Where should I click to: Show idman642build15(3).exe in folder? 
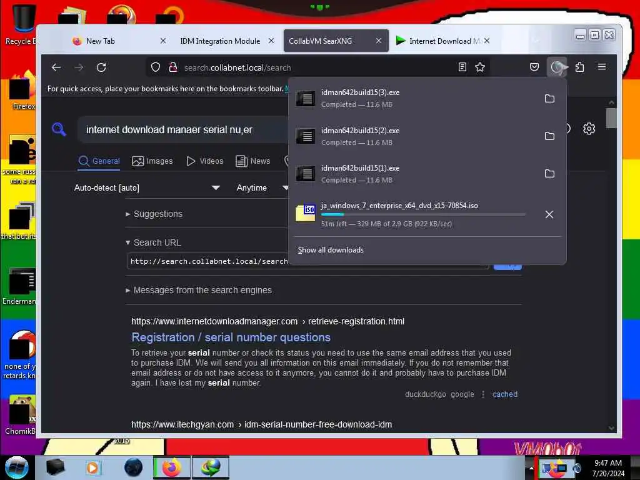(x=549, y=98)
